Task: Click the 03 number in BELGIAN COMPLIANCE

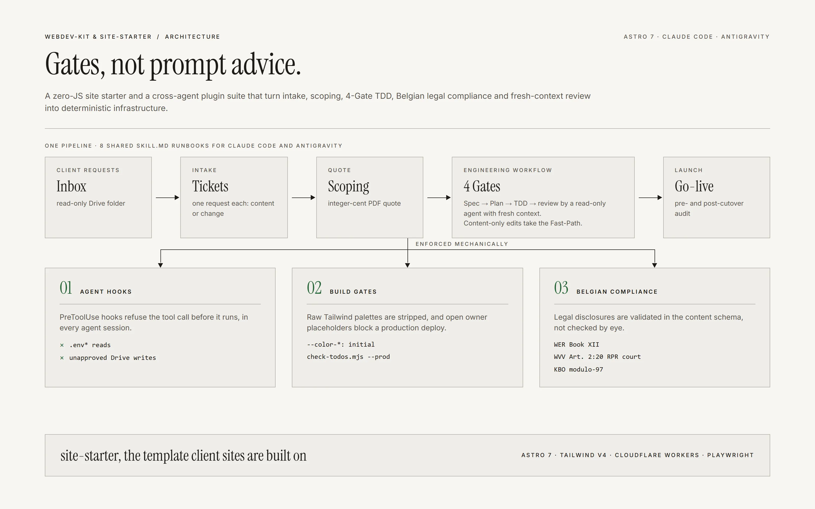Action: [561, 288]
